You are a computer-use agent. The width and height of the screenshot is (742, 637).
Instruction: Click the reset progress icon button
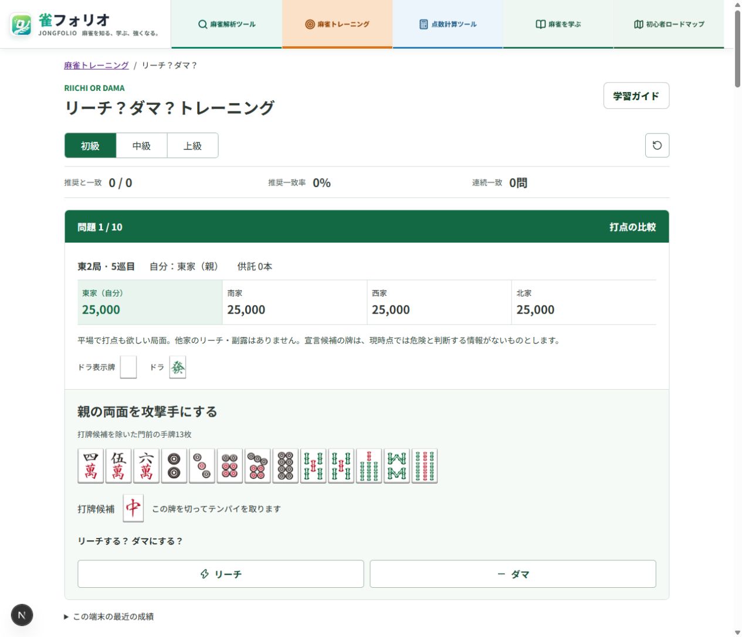pos(657,145)
